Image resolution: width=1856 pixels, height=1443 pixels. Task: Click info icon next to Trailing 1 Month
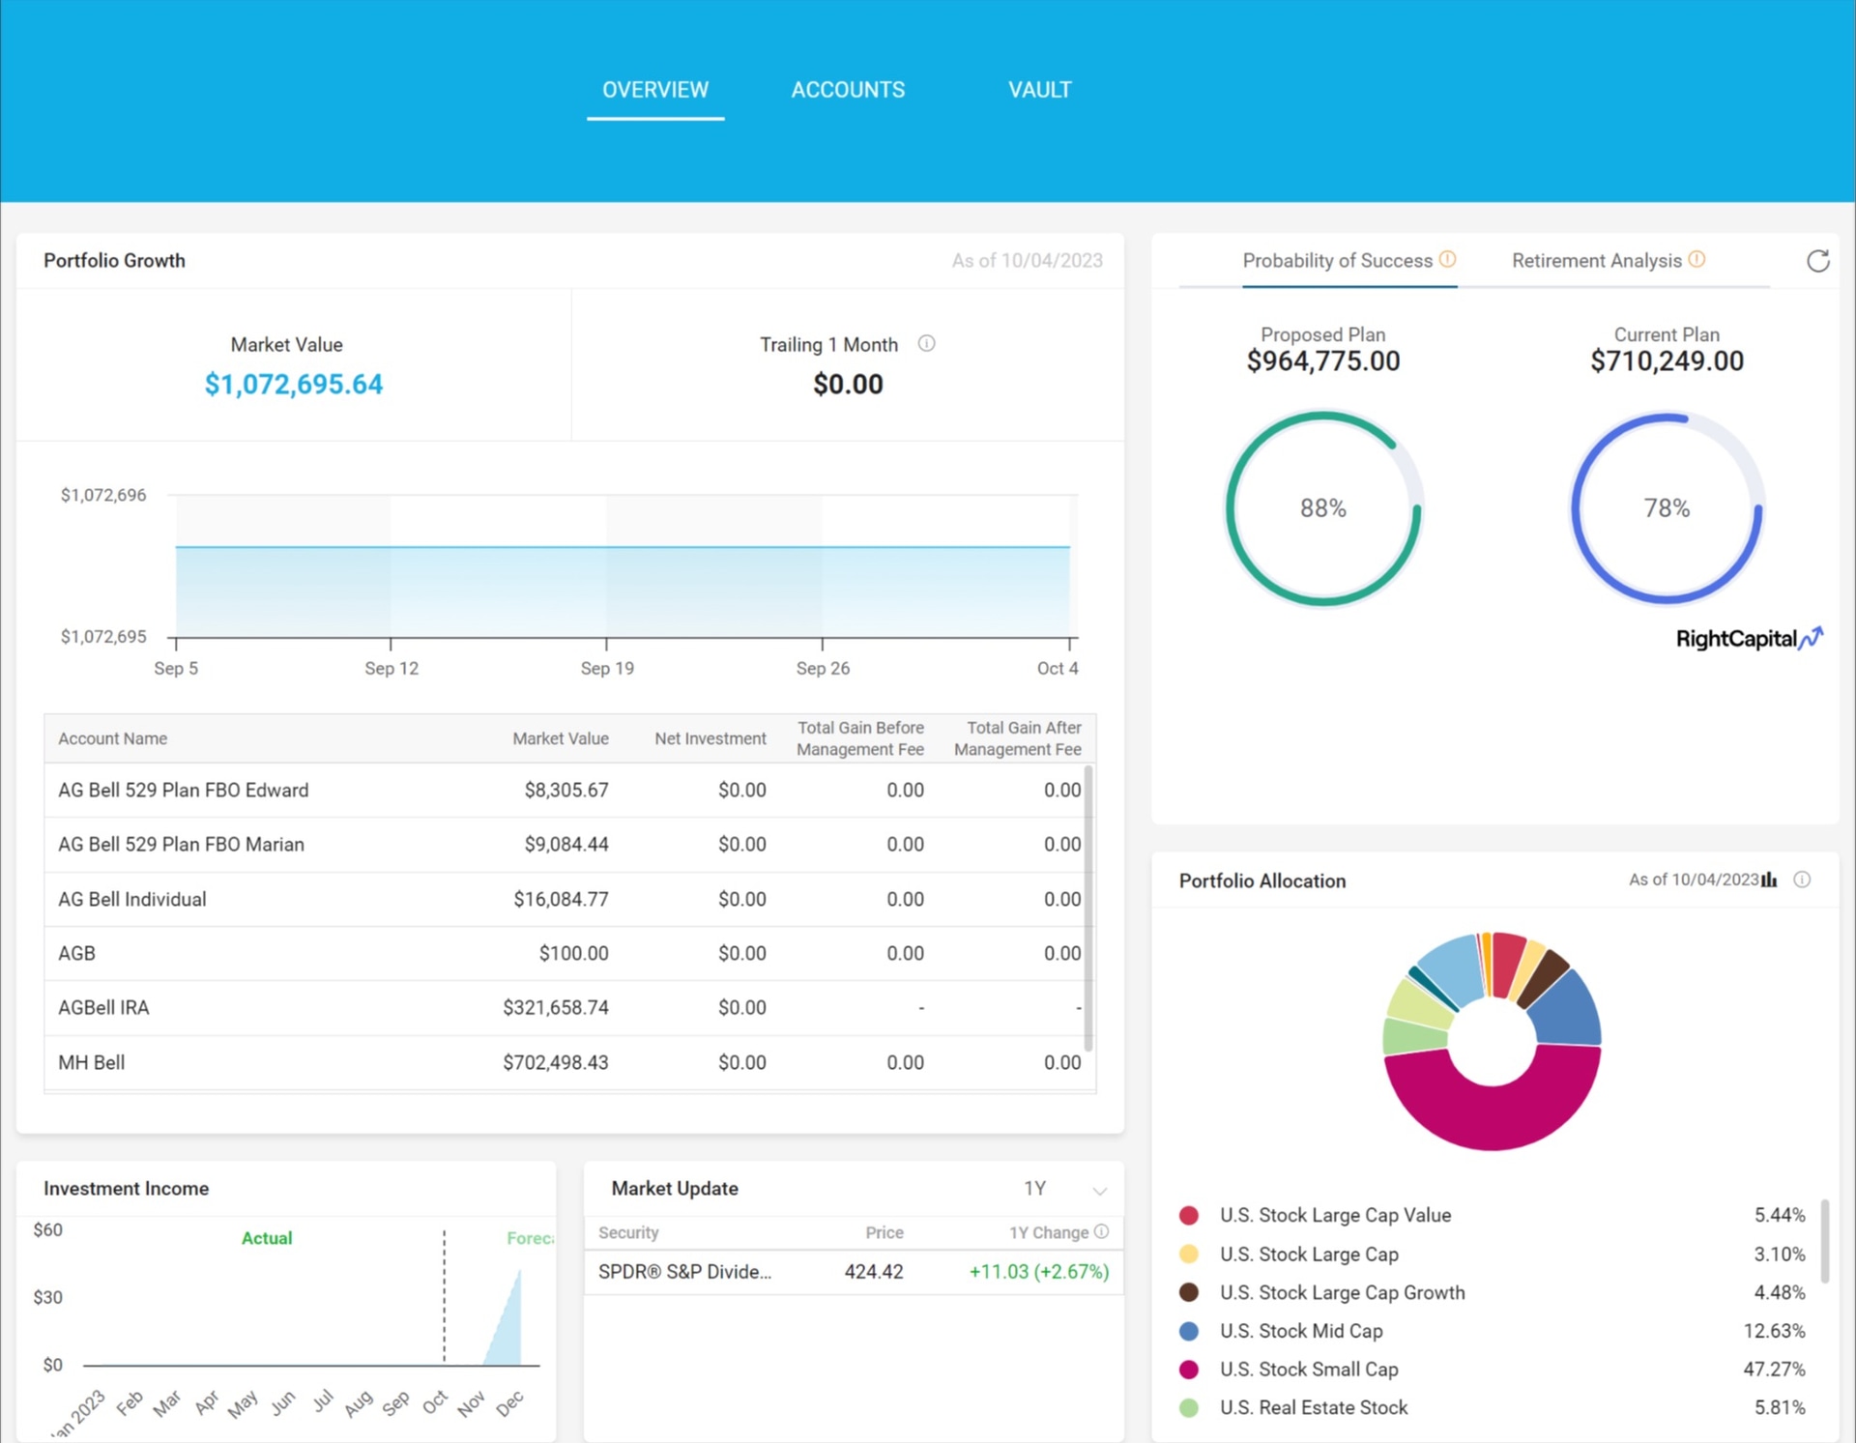tap(926, 344)
